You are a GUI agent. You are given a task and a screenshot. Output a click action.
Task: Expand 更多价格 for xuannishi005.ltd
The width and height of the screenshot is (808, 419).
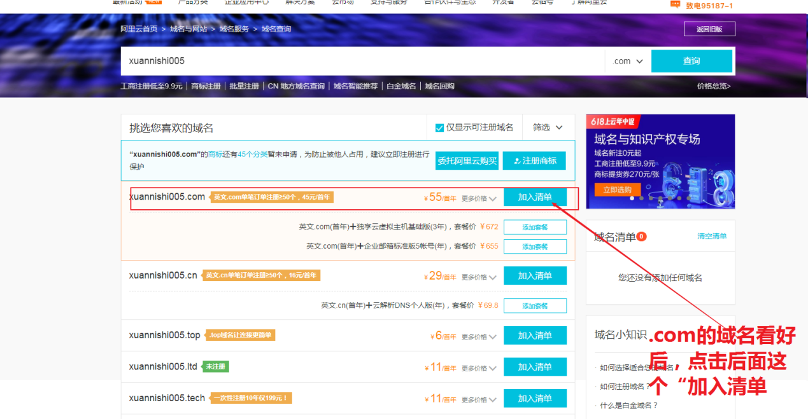click(479, 368)
